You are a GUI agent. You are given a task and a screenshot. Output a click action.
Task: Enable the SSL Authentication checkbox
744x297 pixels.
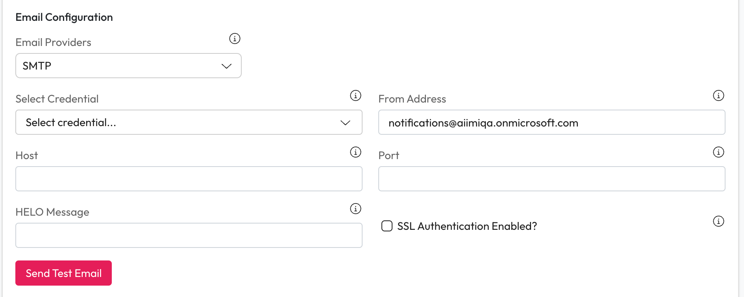(x=387, y=226)
